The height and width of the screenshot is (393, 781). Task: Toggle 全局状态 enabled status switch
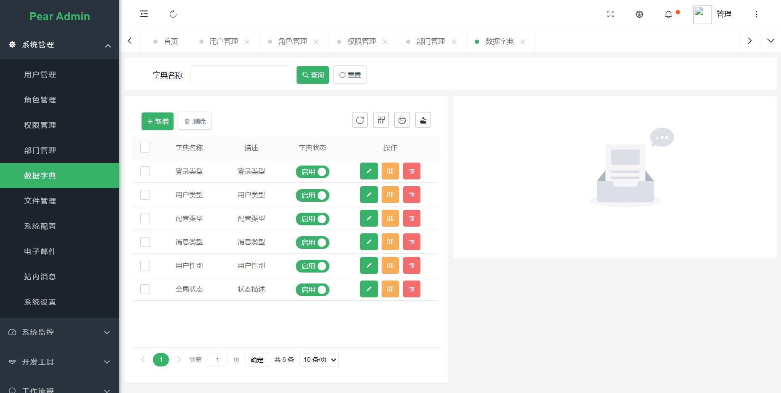click(x=312, y=289)
